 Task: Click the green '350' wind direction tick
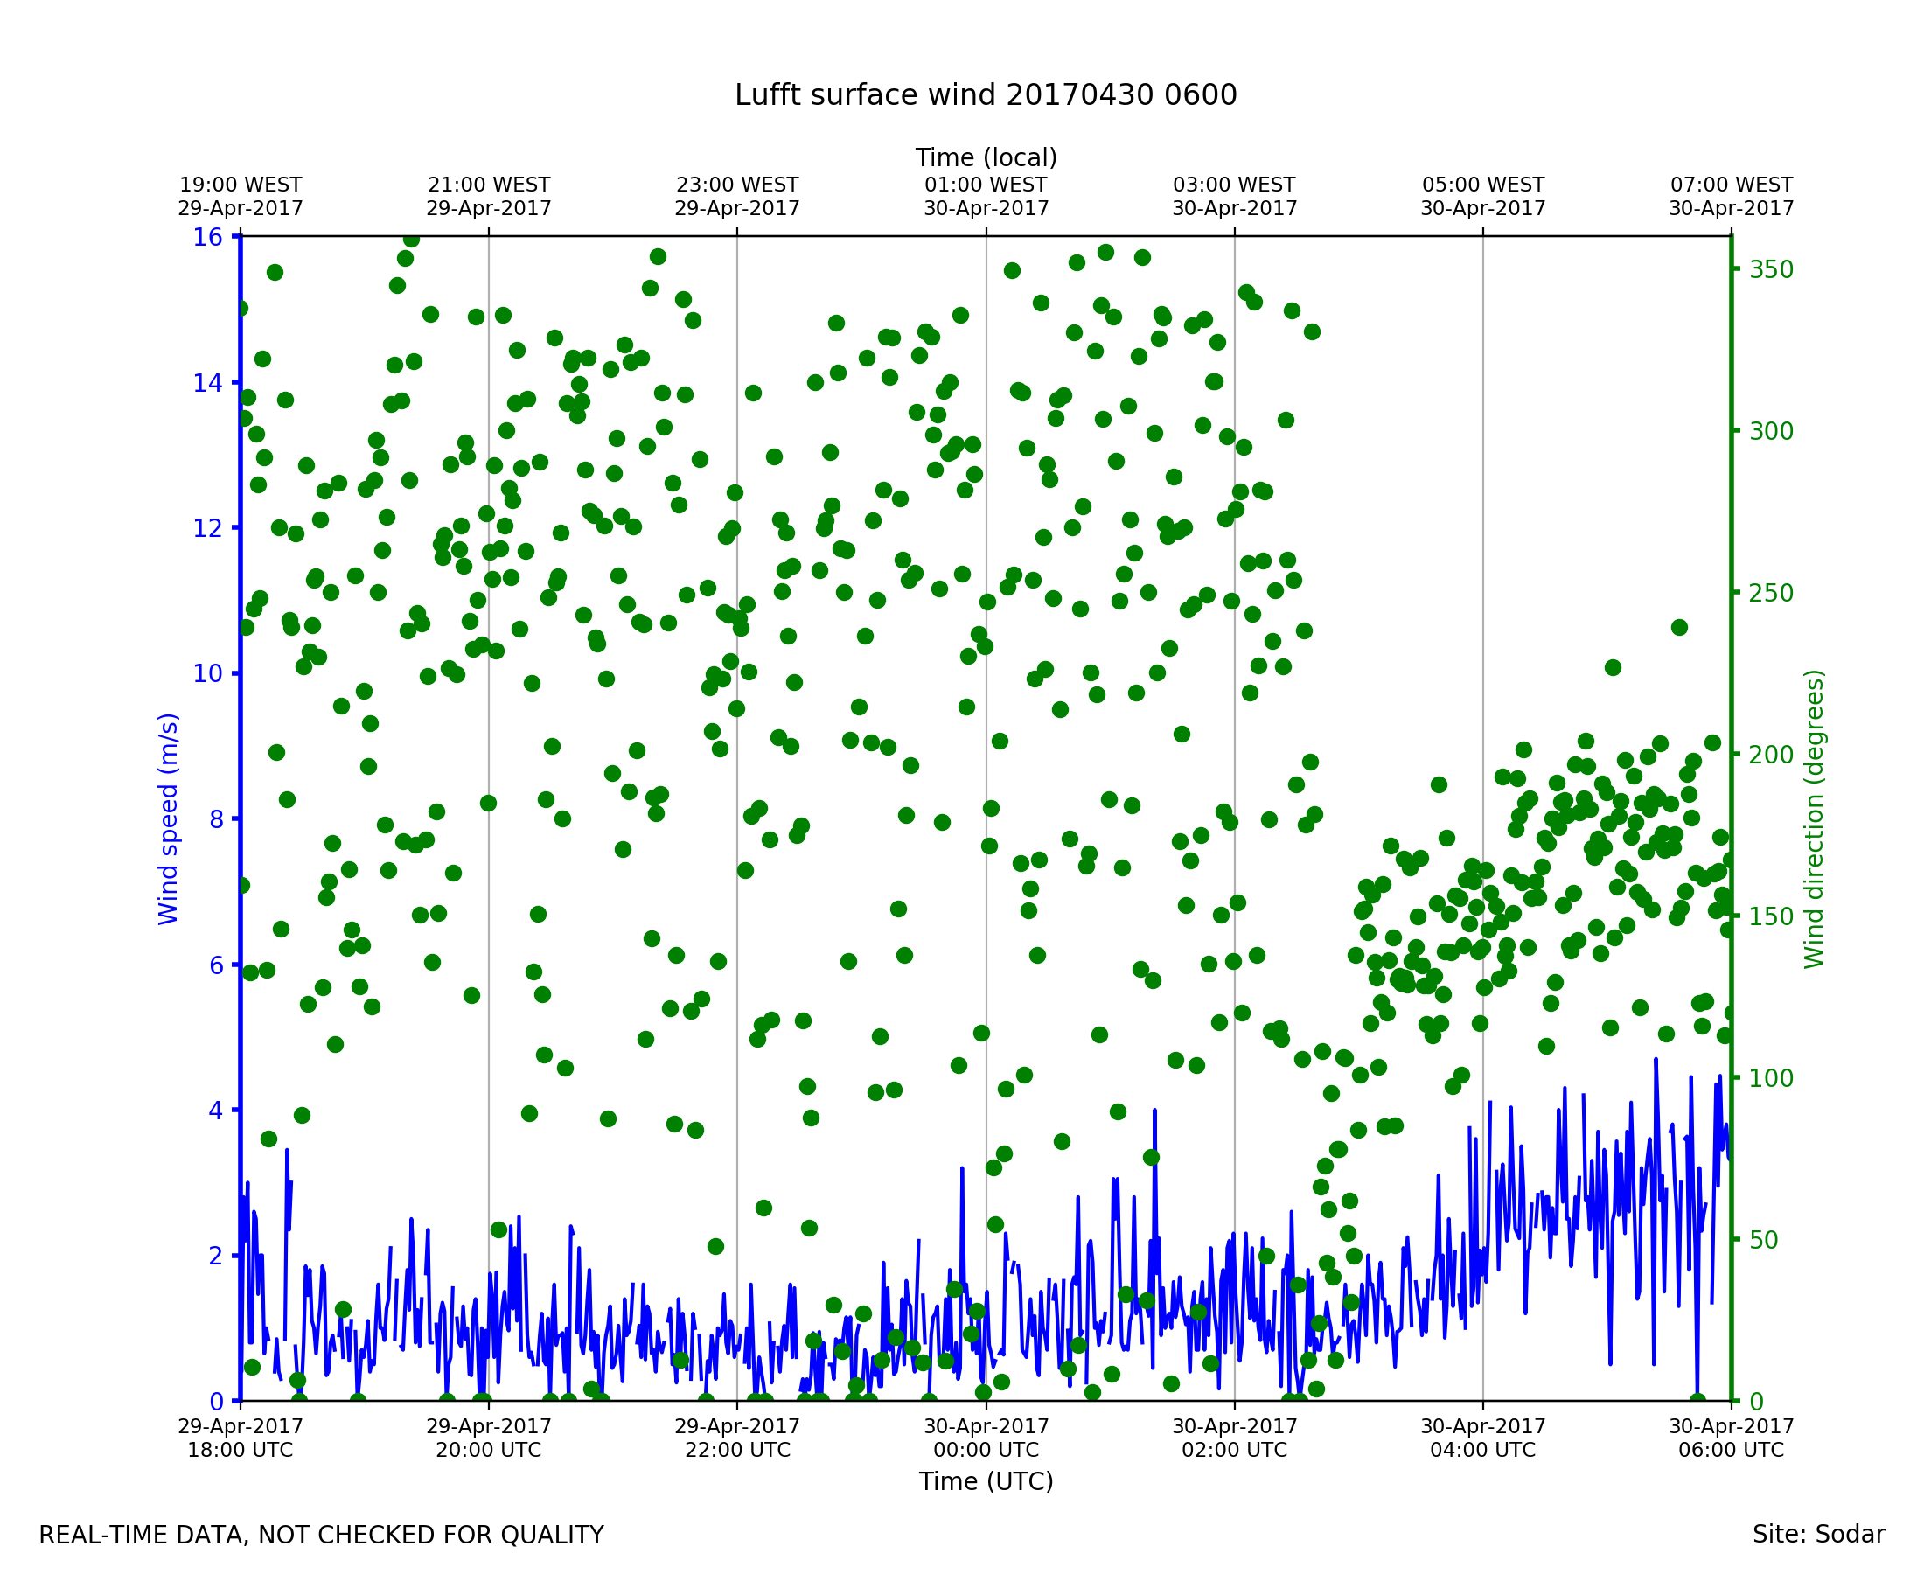click(x=1771, y=270)
